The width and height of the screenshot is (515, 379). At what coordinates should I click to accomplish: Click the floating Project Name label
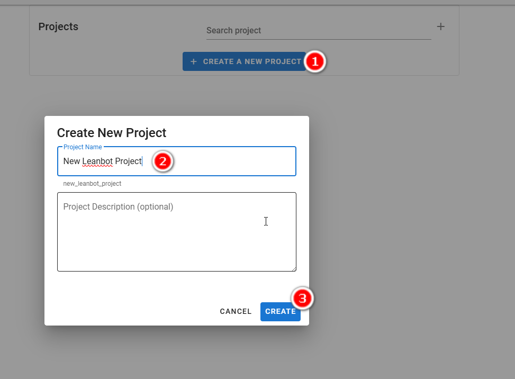(83, 147)
